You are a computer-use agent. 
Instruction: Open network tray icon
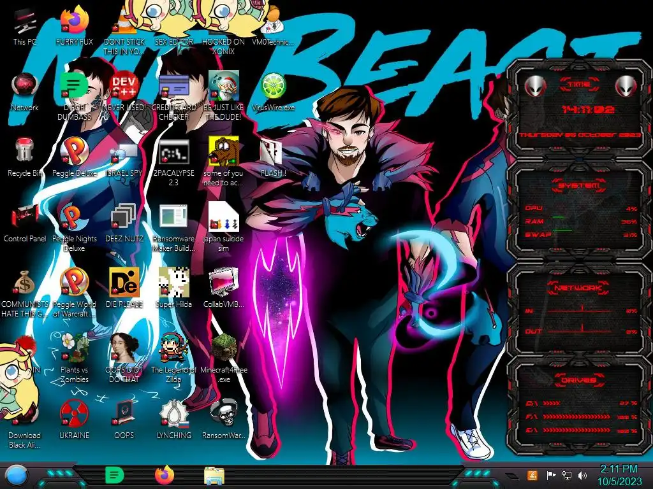coord(566,475)
